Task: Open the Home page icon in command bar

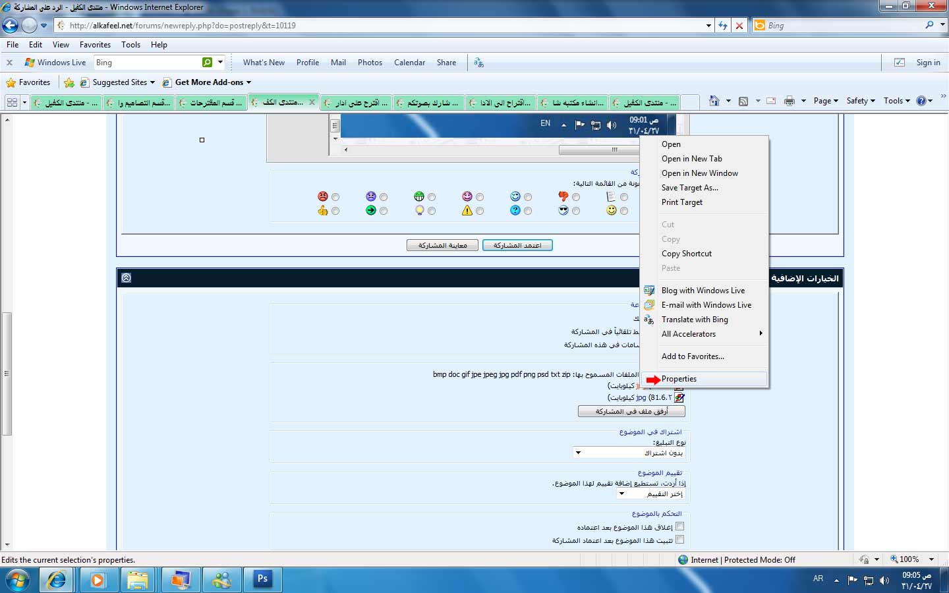Action: [714, 101]
